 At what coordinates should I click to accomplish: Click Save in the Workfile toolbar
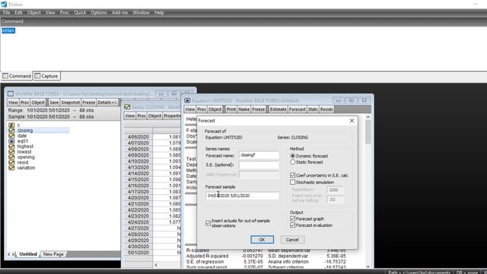coord(54,103)
